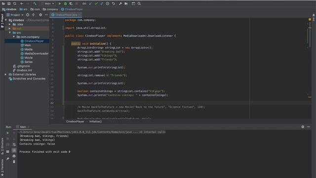Image resolution: width=316 pixels, height=178 pixels.
Task: Click the Save All icon
Action: 9,3
